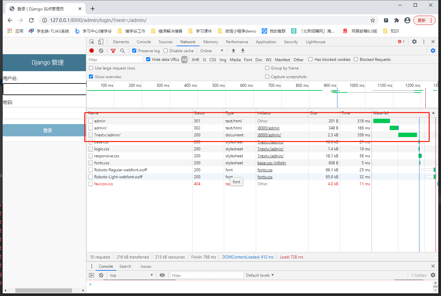The height and width of the screenshot is (296, 441).
Task: Clear console icon in drawer
Action: pos(101,275)
